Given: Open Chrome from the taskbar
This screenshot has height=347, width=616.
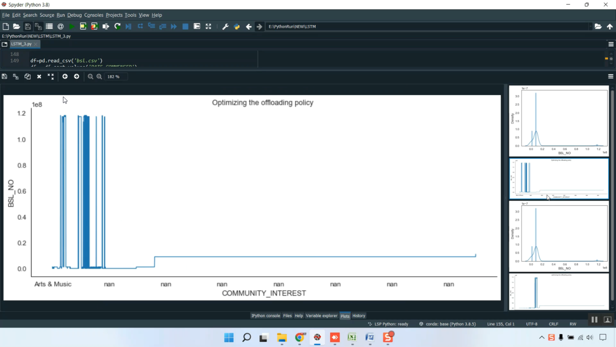Looking at the screenshot, I should (299, 337).
